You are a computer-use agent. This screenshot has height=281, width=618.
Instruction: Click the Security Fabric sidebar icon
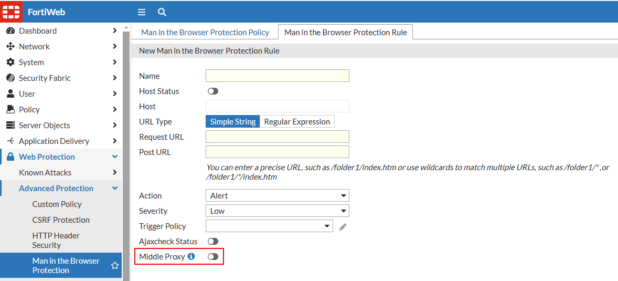point(10,78)
